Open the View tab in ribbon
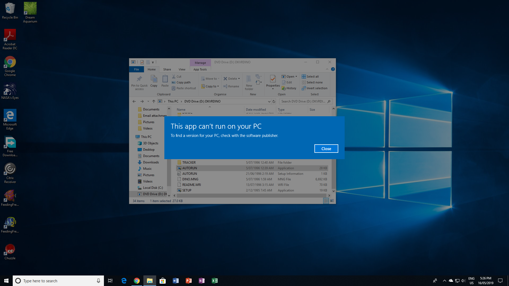The height and width of the screenshot is (286, 509). point(182,69)
